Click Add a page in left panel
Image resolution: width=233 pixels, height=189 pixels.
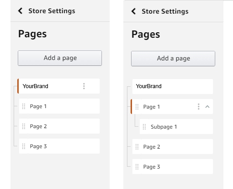60,58
